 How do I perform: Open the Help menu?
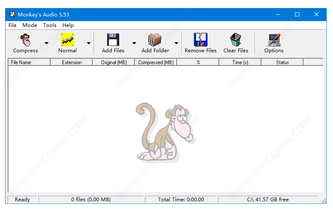click(68, 25)
